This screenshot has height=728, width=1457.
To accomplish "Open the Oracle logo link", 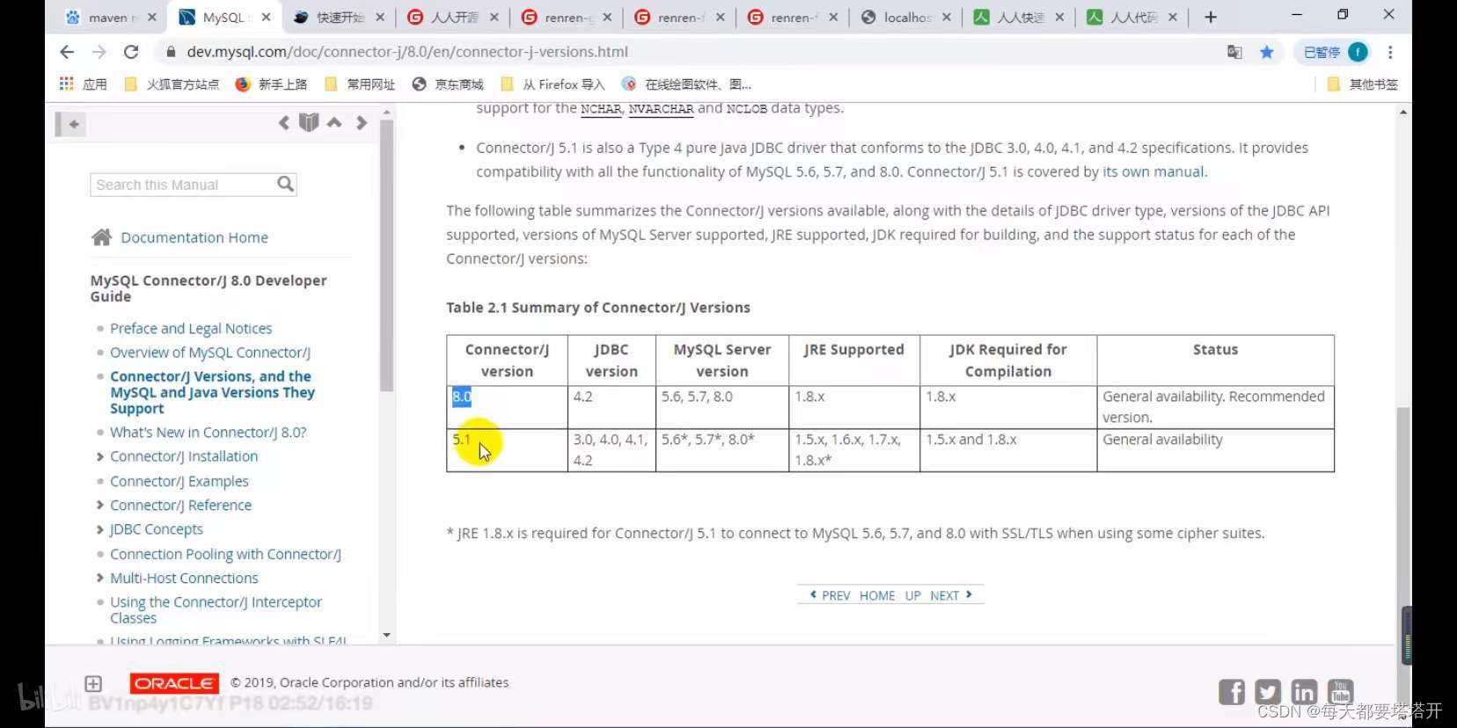I will click(174, 683).
